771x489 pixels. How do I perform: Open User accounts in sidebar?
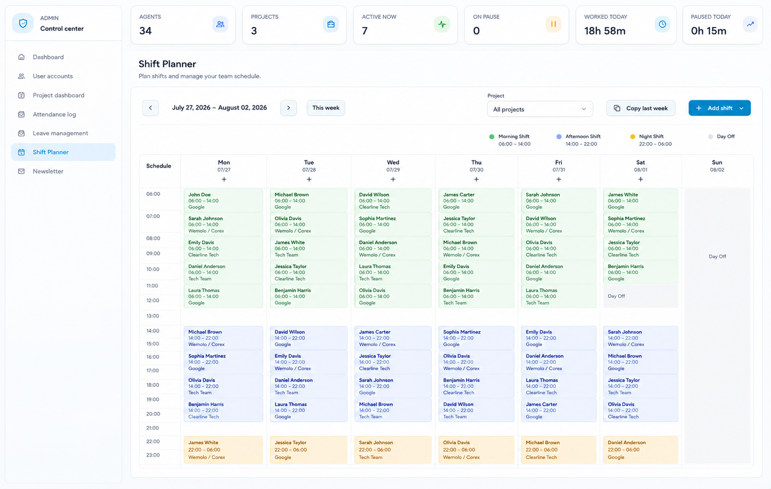coord(63,76)
